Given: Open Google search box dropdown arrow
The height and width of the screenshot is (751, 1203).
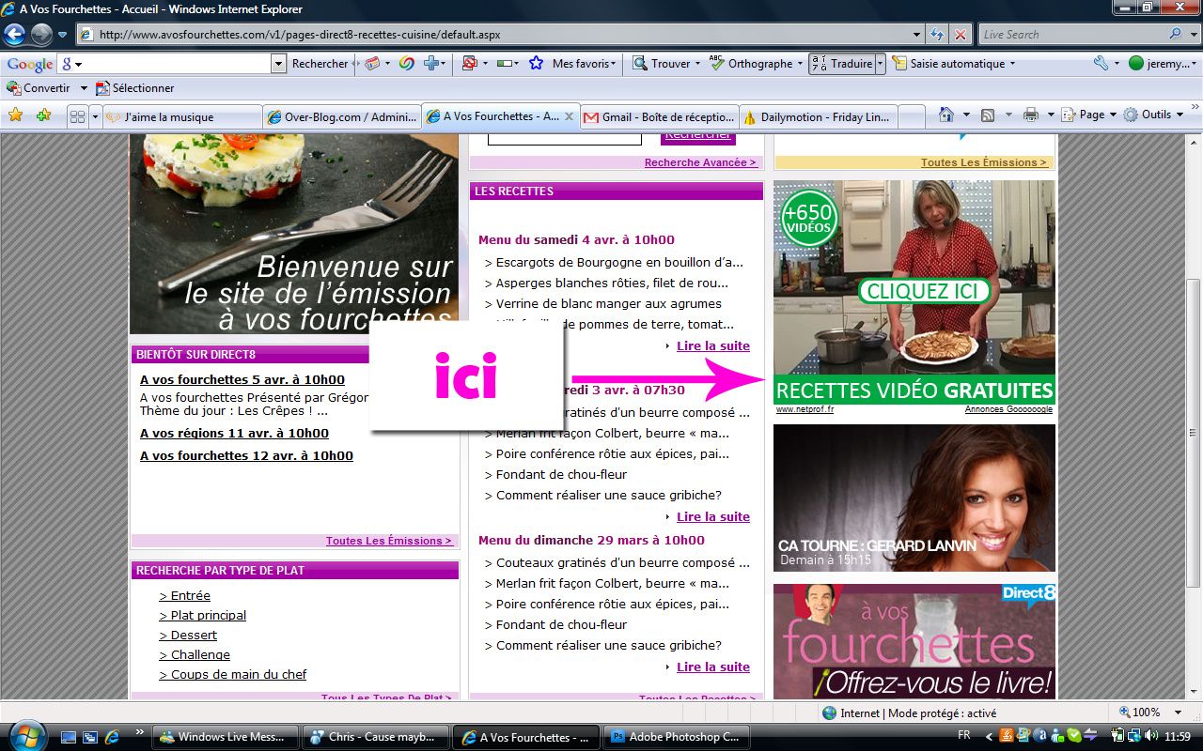Looking at the screenshot, I should pos(278,63).
